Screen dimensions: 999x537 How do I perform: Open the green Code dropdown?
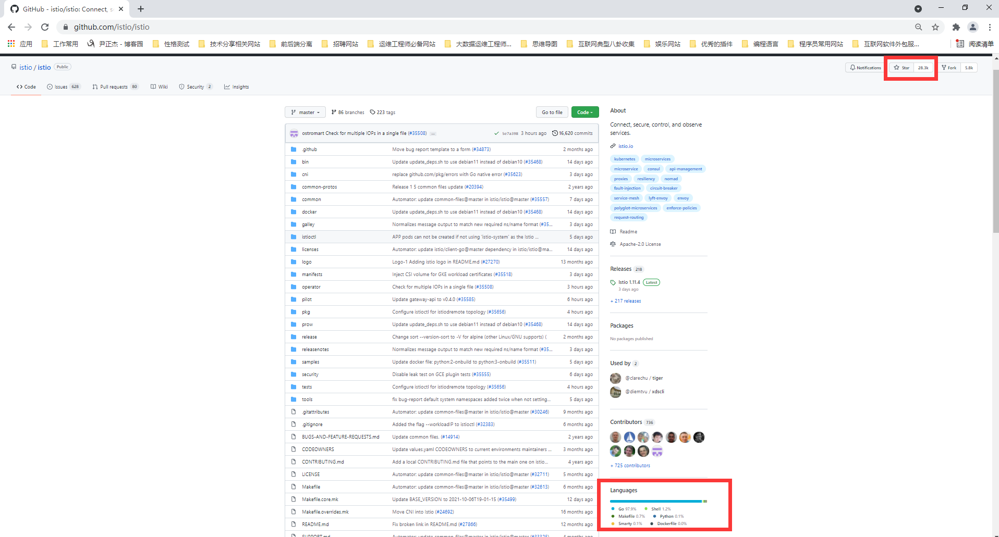585,113
